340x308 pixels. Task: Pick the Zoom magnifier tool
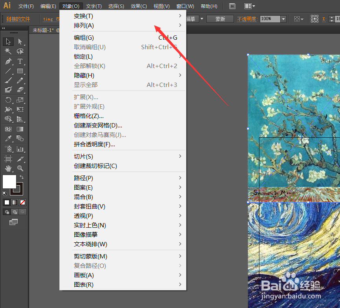(x=20, y=168)
